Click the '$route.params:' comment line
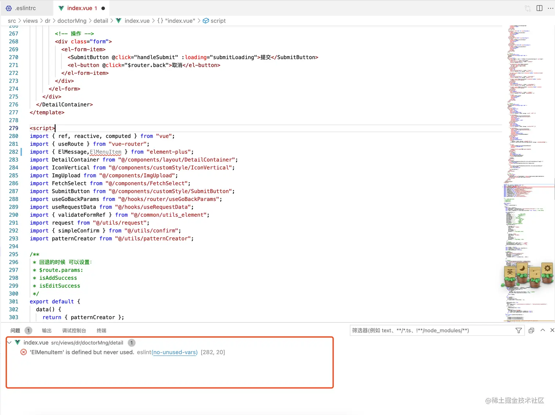Viewport: 555px width, 415px height. point(61,270)
